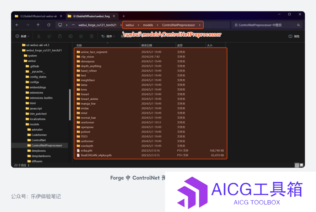Open the hidden path ellipsis in address bar
The height and width of the screenshot is (212, 316).
pyautogui.click(x=73, y=25)
